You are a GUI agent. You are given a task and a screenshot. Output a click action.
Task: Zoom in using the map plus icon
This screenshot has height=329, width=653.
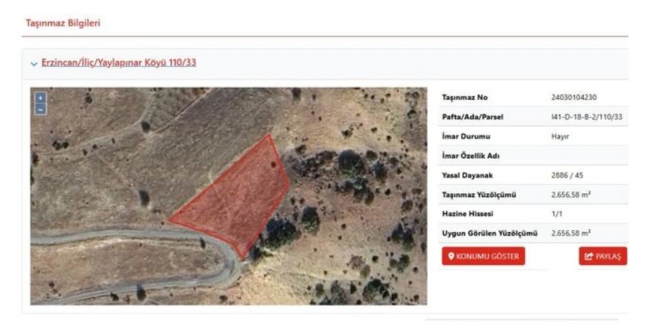[41, 98]
